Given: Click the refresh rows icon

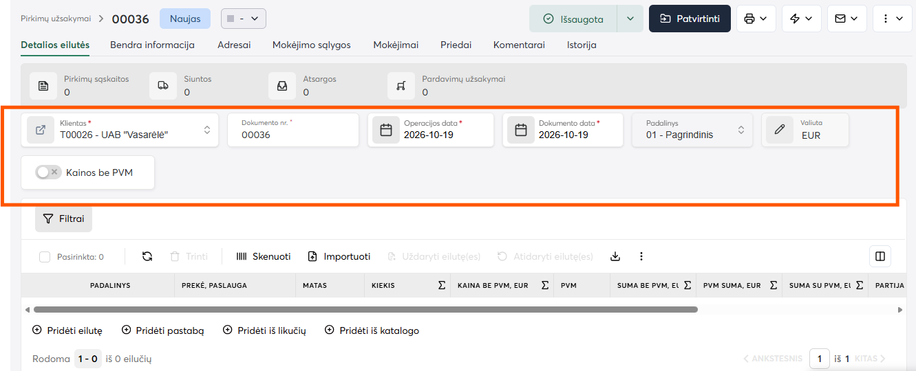Looking at the screenshot, I should 147,256.
